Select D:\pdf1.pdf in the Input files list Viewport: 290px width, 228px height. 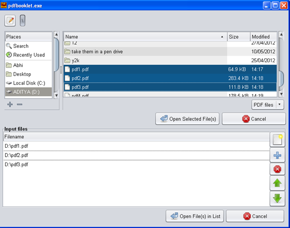pos(137,146)
